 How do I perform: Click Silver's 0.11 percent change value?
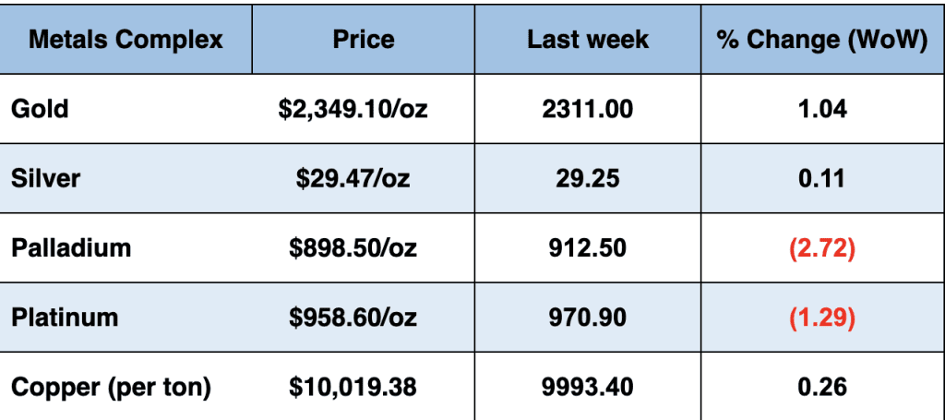point(822,178)
